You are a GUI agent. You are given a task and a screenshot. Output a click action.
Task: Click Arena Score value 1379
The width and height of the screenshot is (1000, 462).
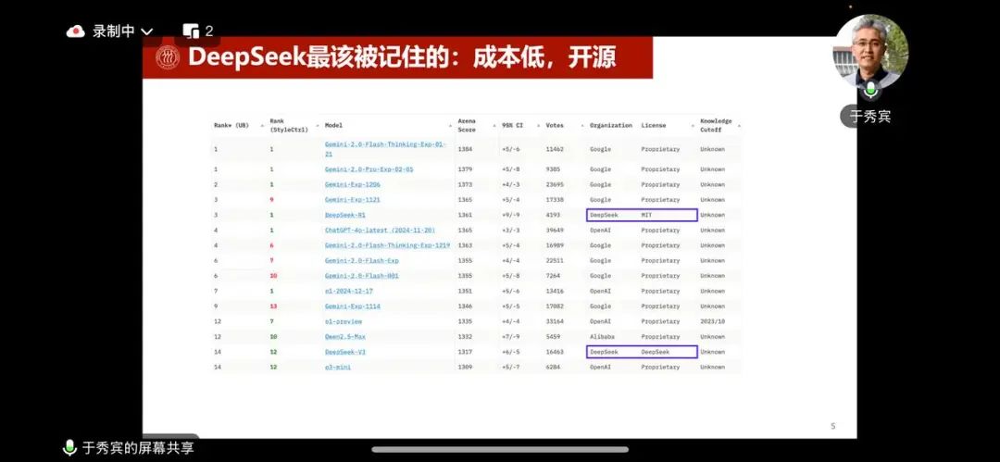pos(465,169)
